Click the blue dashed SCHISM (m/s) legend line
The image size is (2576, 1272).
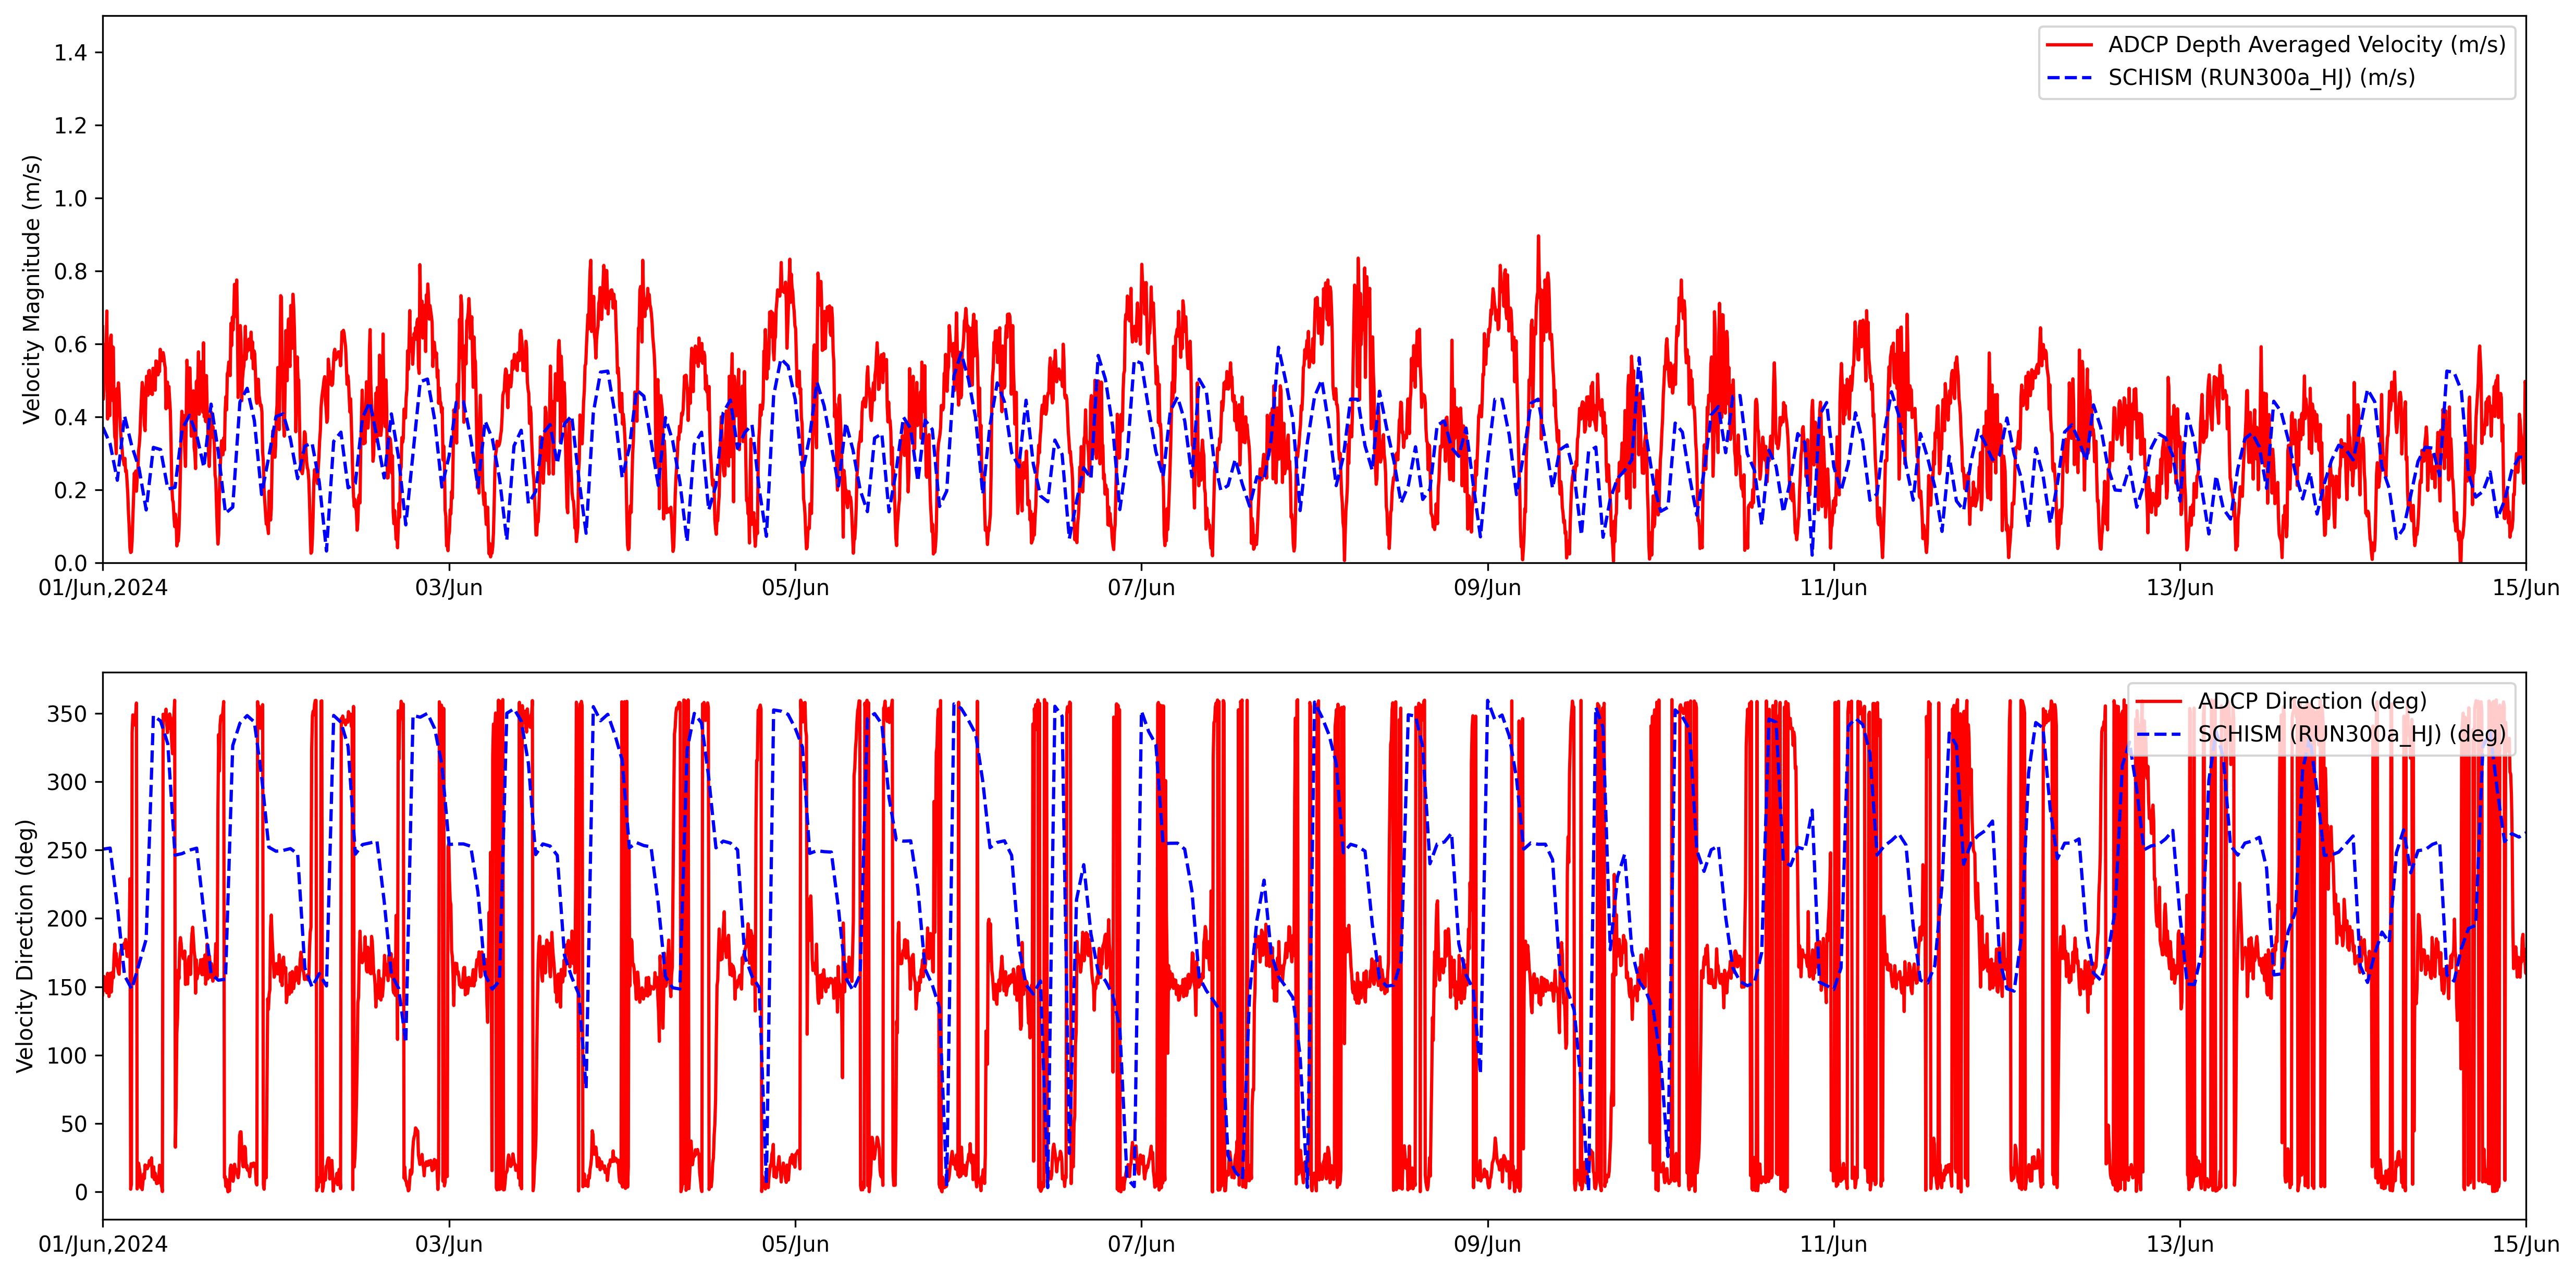pos(2069,78)
